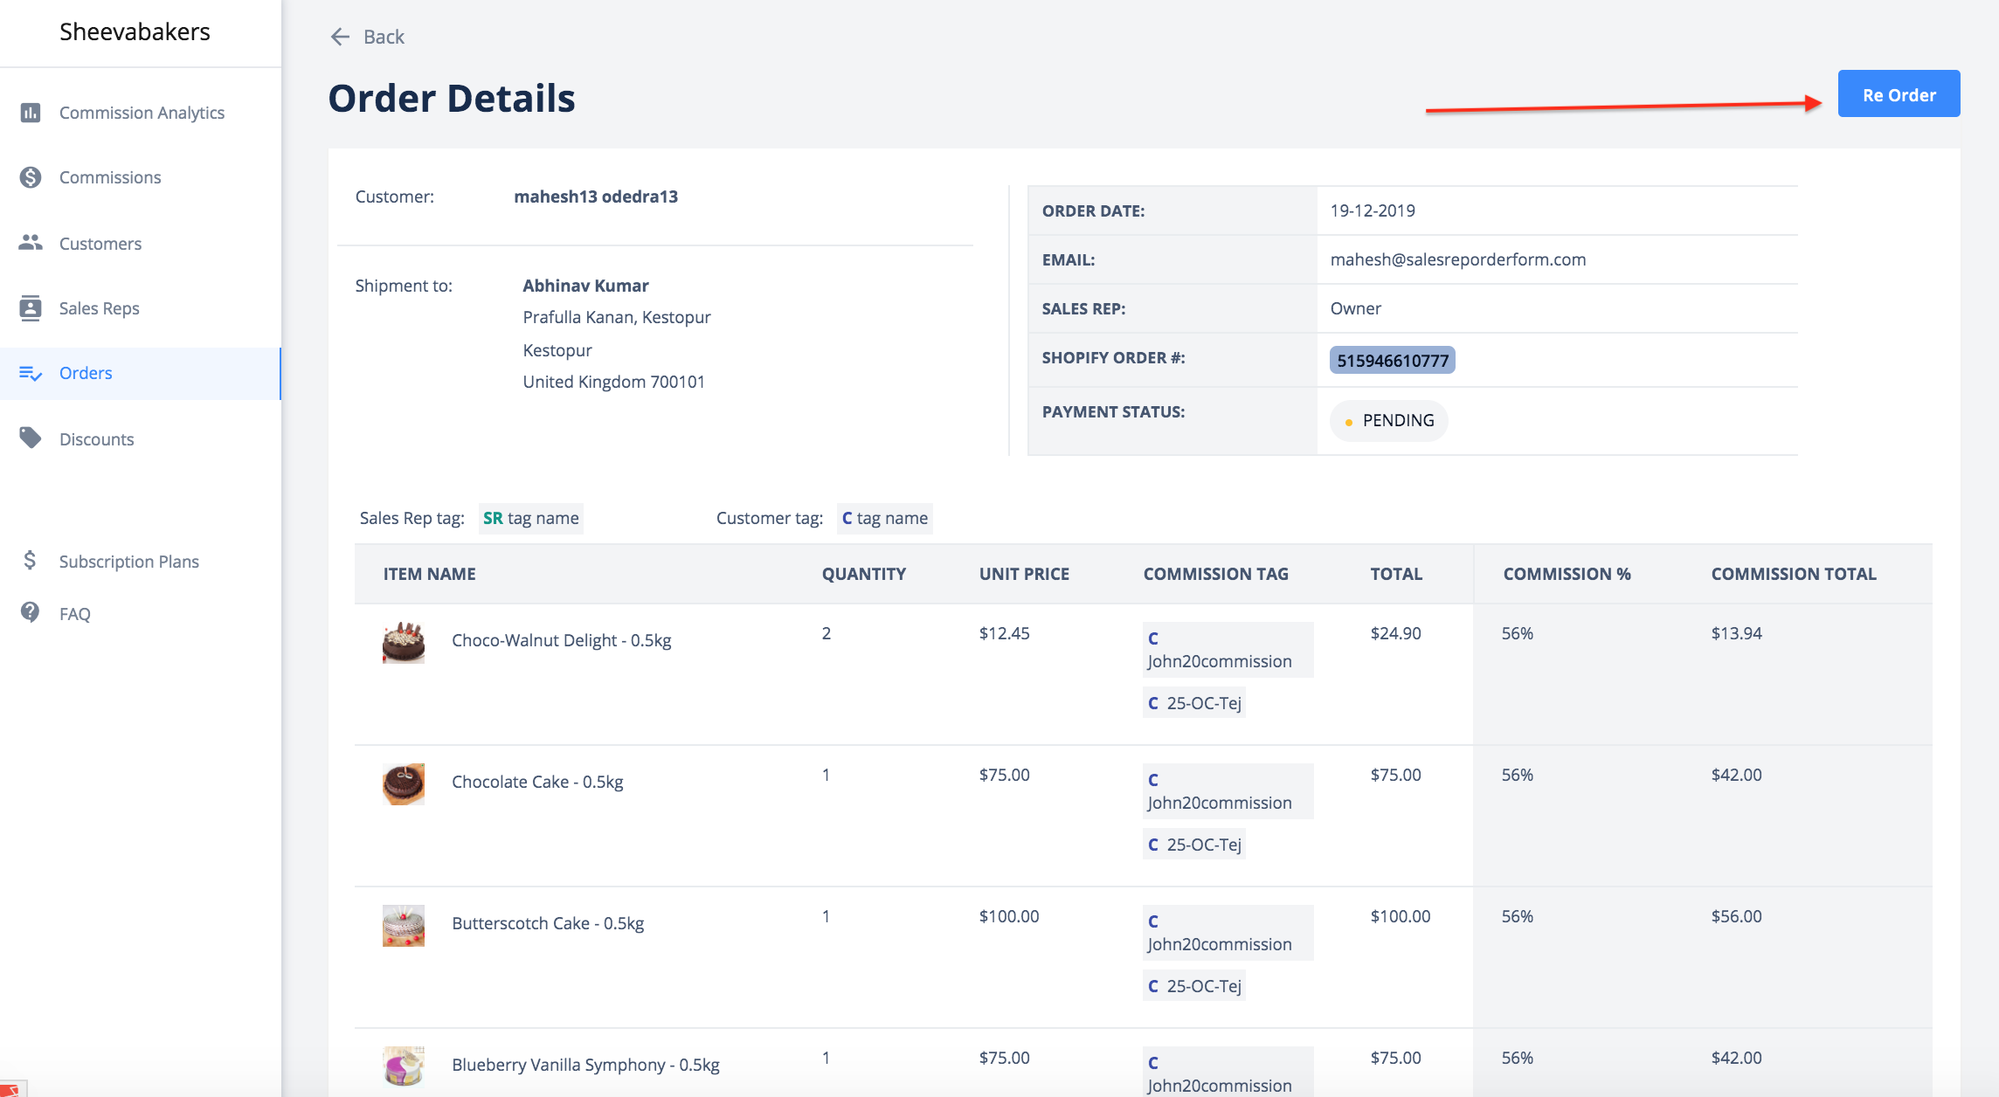Click the Chocolate Cake thumbnail
1999x1097 pixels.
click(404, 783)
